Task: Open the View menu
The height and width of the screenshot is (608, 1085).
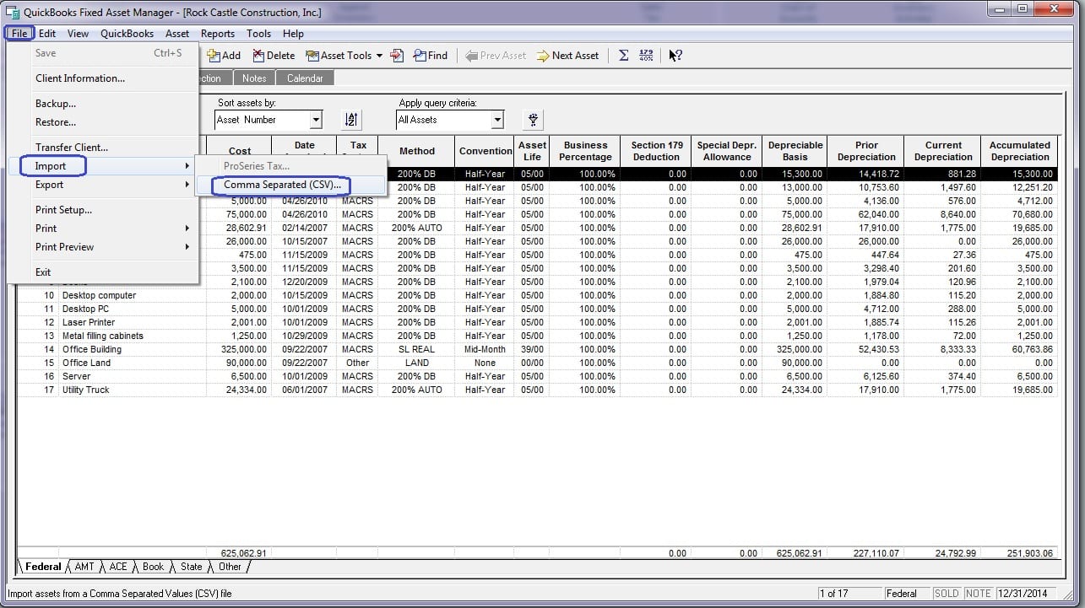Action: 78,34
